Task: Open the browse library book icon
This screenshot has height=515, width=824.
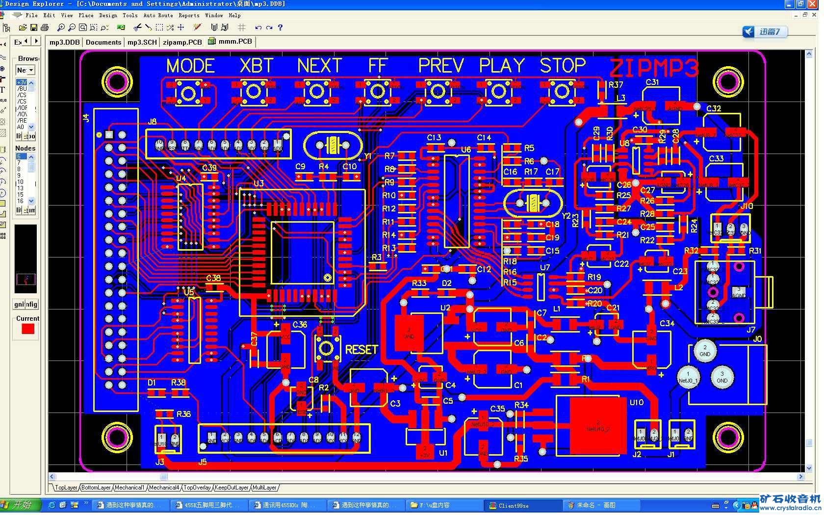Action: (214, 28)
